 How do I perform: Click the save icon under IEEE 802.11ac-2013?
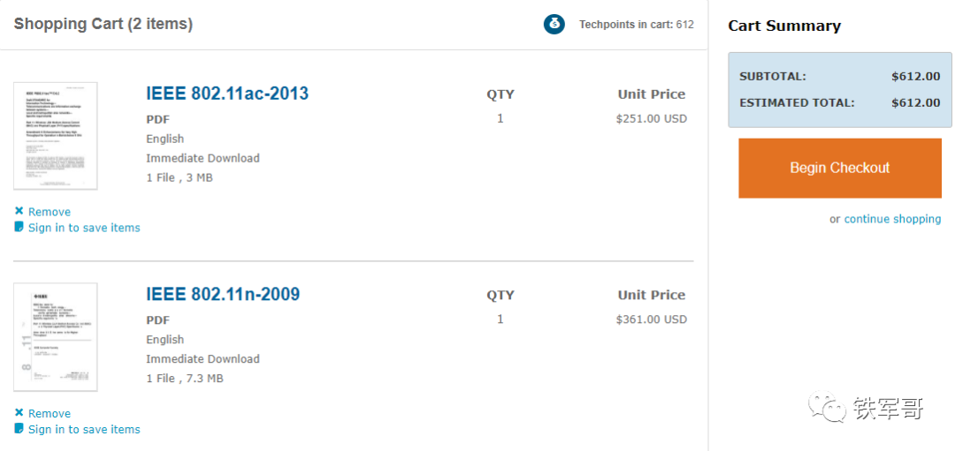[19, 227]
